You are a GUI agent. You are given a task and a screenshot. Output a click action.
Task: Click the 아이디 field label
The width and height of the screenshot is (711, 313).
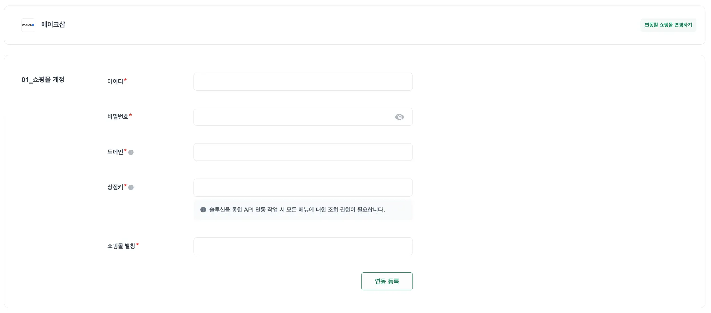[115, 81]
